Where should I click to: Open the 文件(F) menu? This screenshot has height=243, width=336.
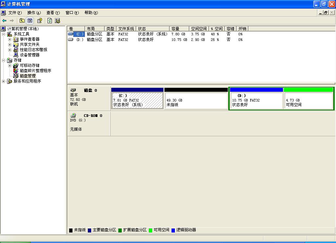15,13
